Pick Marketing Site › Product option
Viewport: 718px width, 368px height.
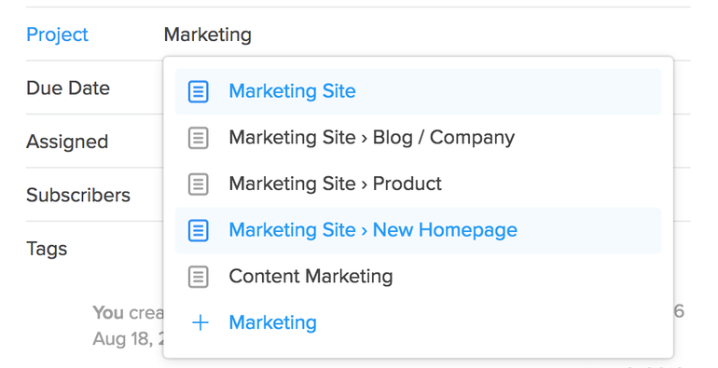point(418,184)
